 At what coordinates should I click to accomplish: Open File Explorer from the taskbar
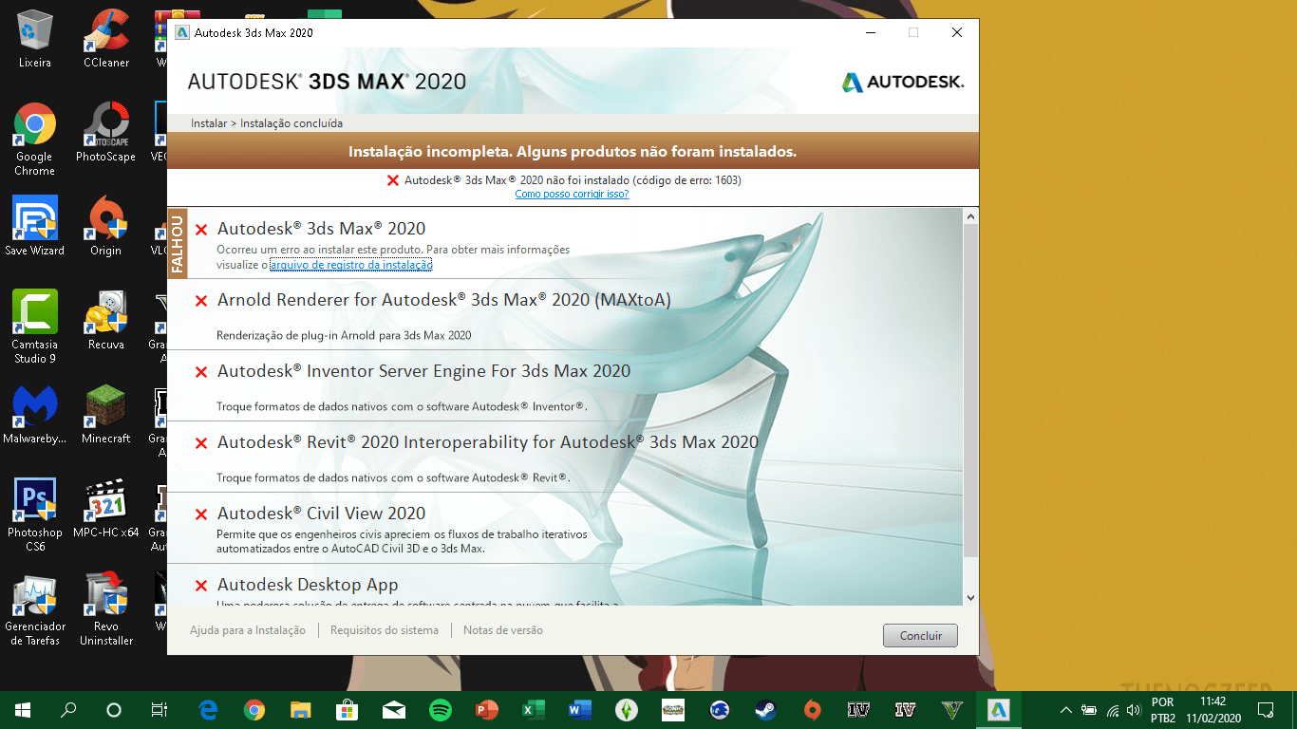(x=300, y=709)
